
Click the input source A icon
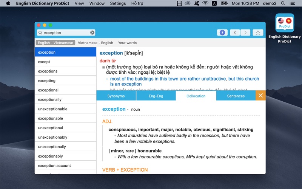click(x=214, y=3)
